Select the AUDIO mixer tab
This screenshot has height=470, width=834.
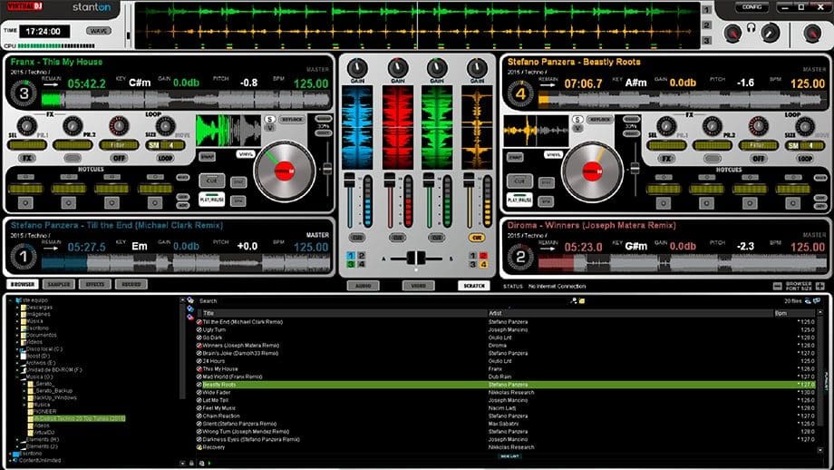click(x=364, y=286)
